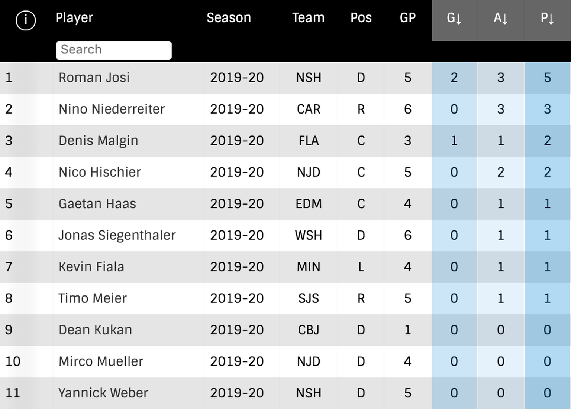Click the info icon in the header

point(26,20)
